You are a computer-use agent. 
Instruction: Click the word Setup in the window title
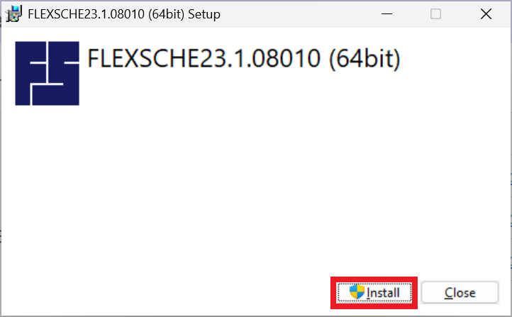click(204, 15)
